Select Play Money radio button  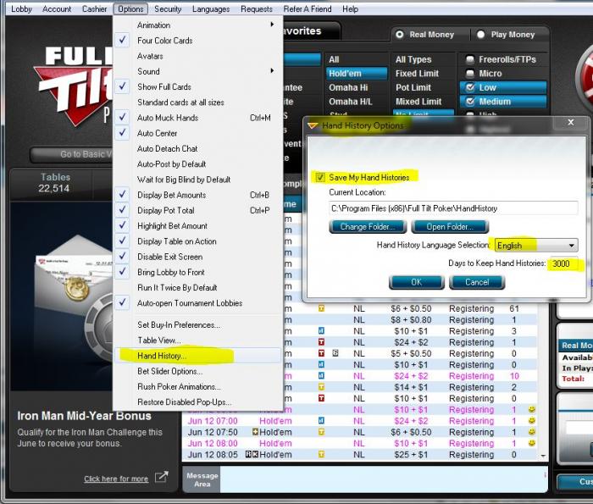[x=480, y=35]
